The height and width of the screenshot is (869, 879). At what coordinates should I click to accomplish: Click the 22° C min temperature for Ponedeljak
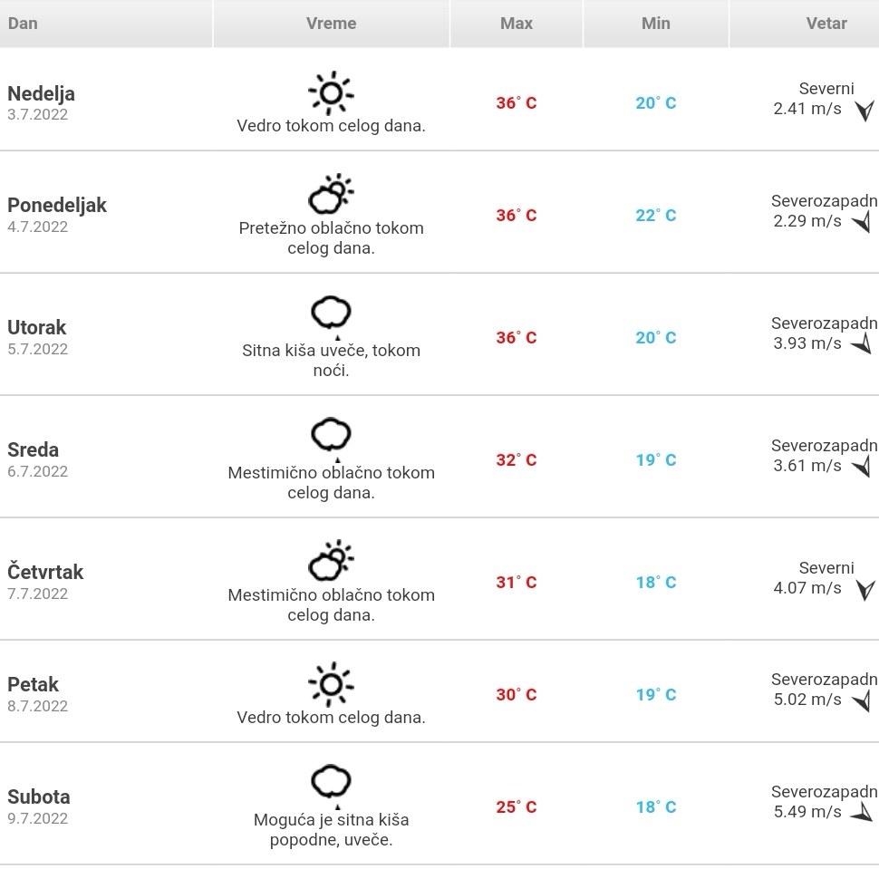click(x=656, y=216)
